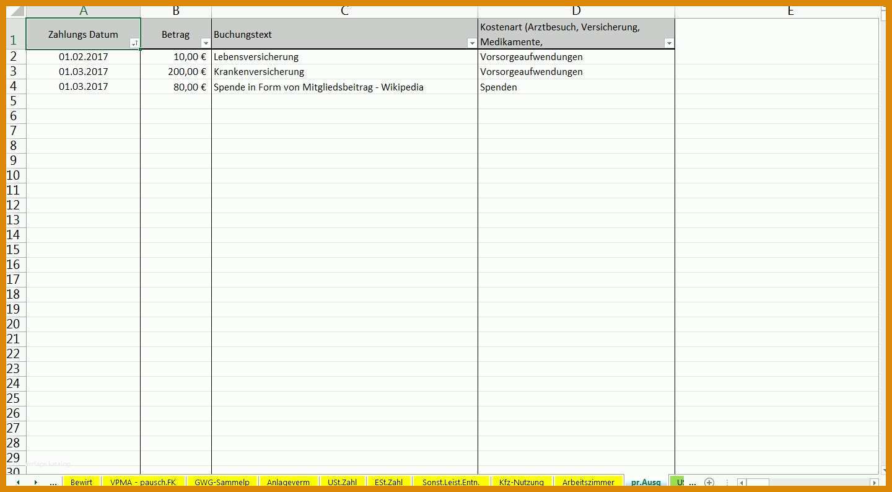
Task: Select Vorsorgeaufwendungen in the Krankenversicherung row
Action: (x=576, y=72)
